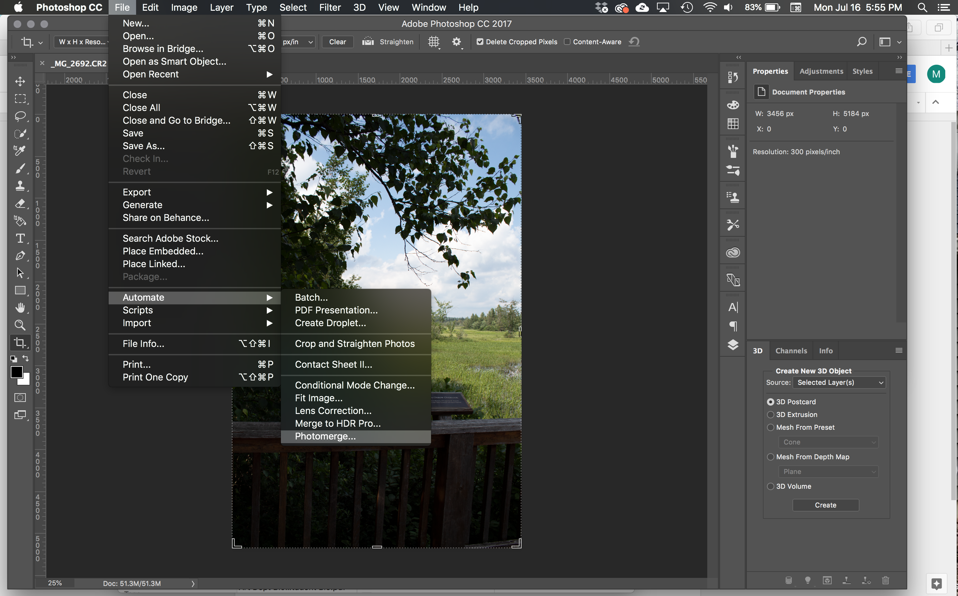
Task: Select the Move tool
Action: (x=20, y=81)
